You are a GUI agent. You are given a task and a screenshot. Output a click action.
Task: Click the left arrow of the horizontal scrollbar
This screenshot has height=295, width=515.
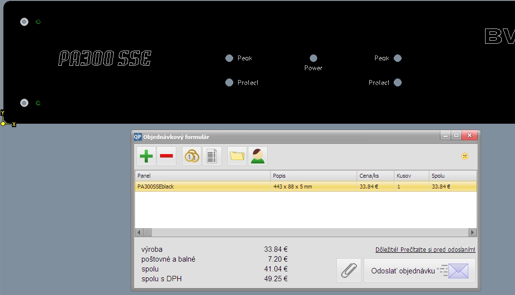pyautogui.click(x=139, y=233)
